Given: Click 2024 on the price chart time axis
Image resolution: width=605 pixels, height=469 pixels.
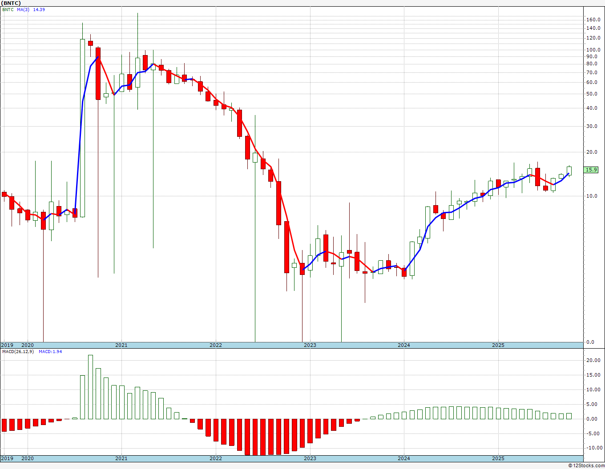Looking at the screenshot, I should coord(404,345).
